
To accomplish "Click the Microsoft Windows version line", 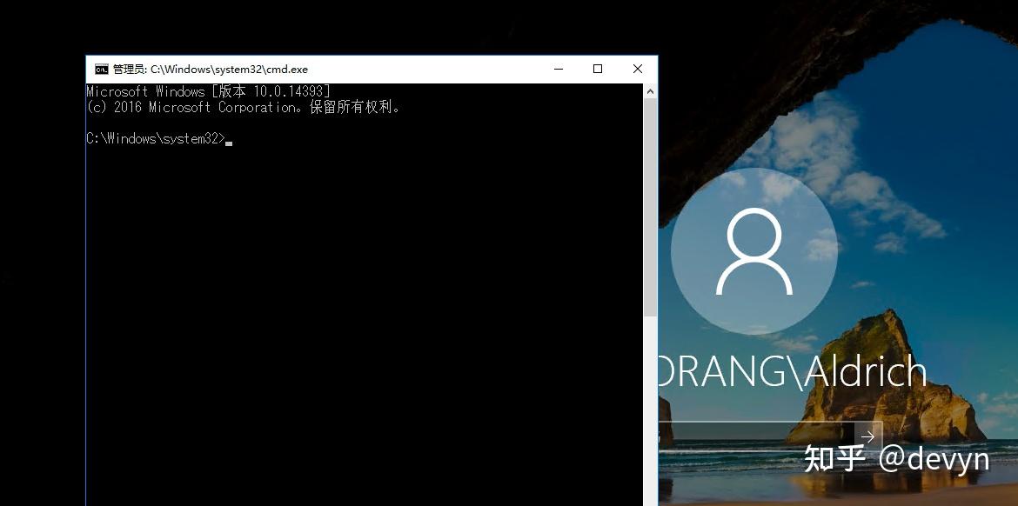I will pos(209,91).
